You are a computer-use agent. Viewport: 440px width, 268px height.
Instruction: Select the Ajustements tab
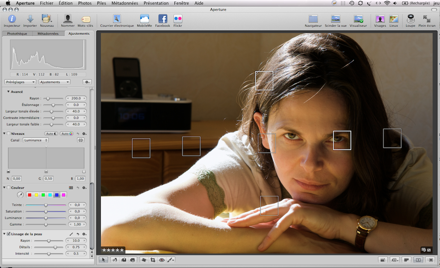79,33
